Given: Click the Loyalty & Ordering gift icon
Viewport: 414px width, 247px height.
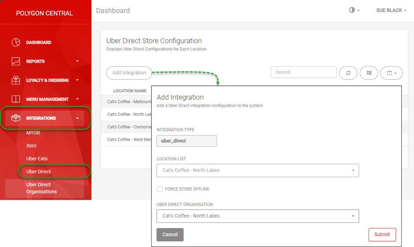Looking at the screenshot, I should coord(16,80).
